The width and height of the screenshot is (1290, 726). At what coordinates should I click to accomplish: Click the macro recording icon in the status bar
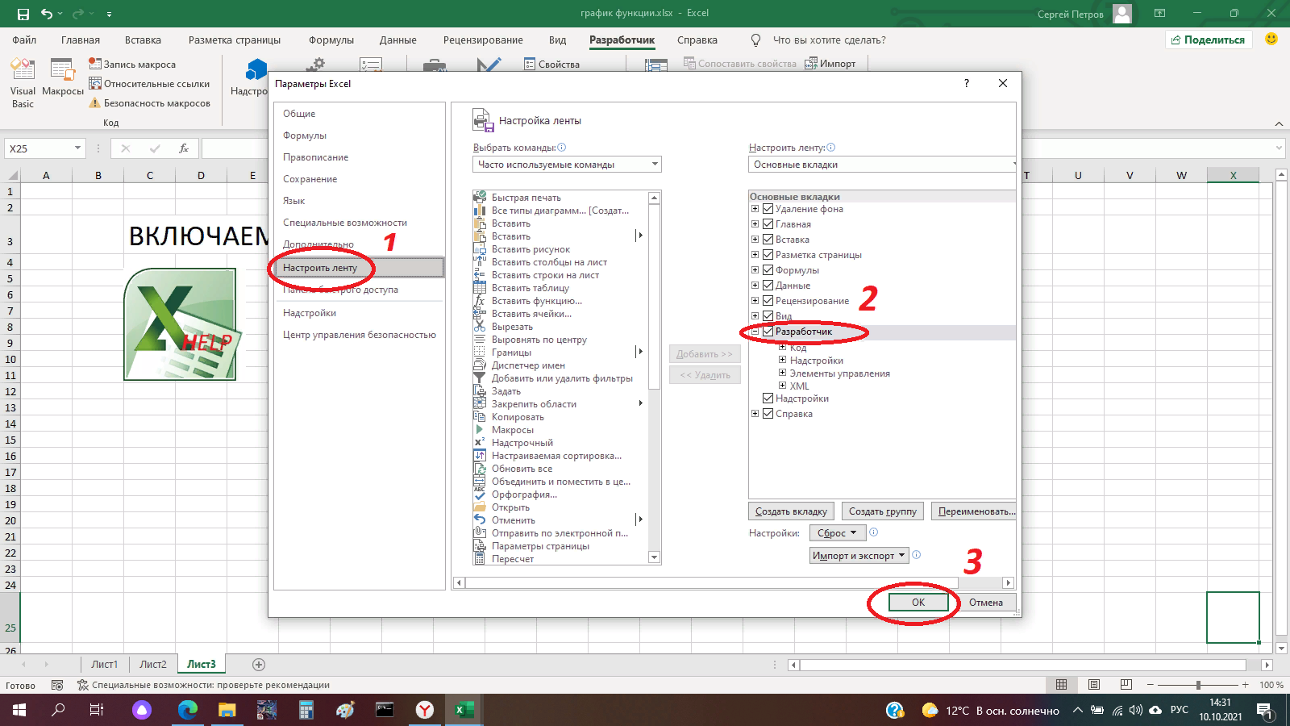coord(57,685)
